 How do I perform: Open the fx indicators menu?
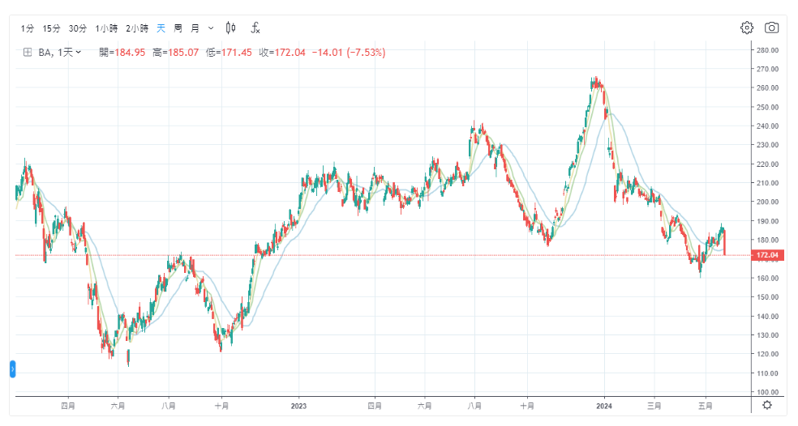[x=255, y=28]
